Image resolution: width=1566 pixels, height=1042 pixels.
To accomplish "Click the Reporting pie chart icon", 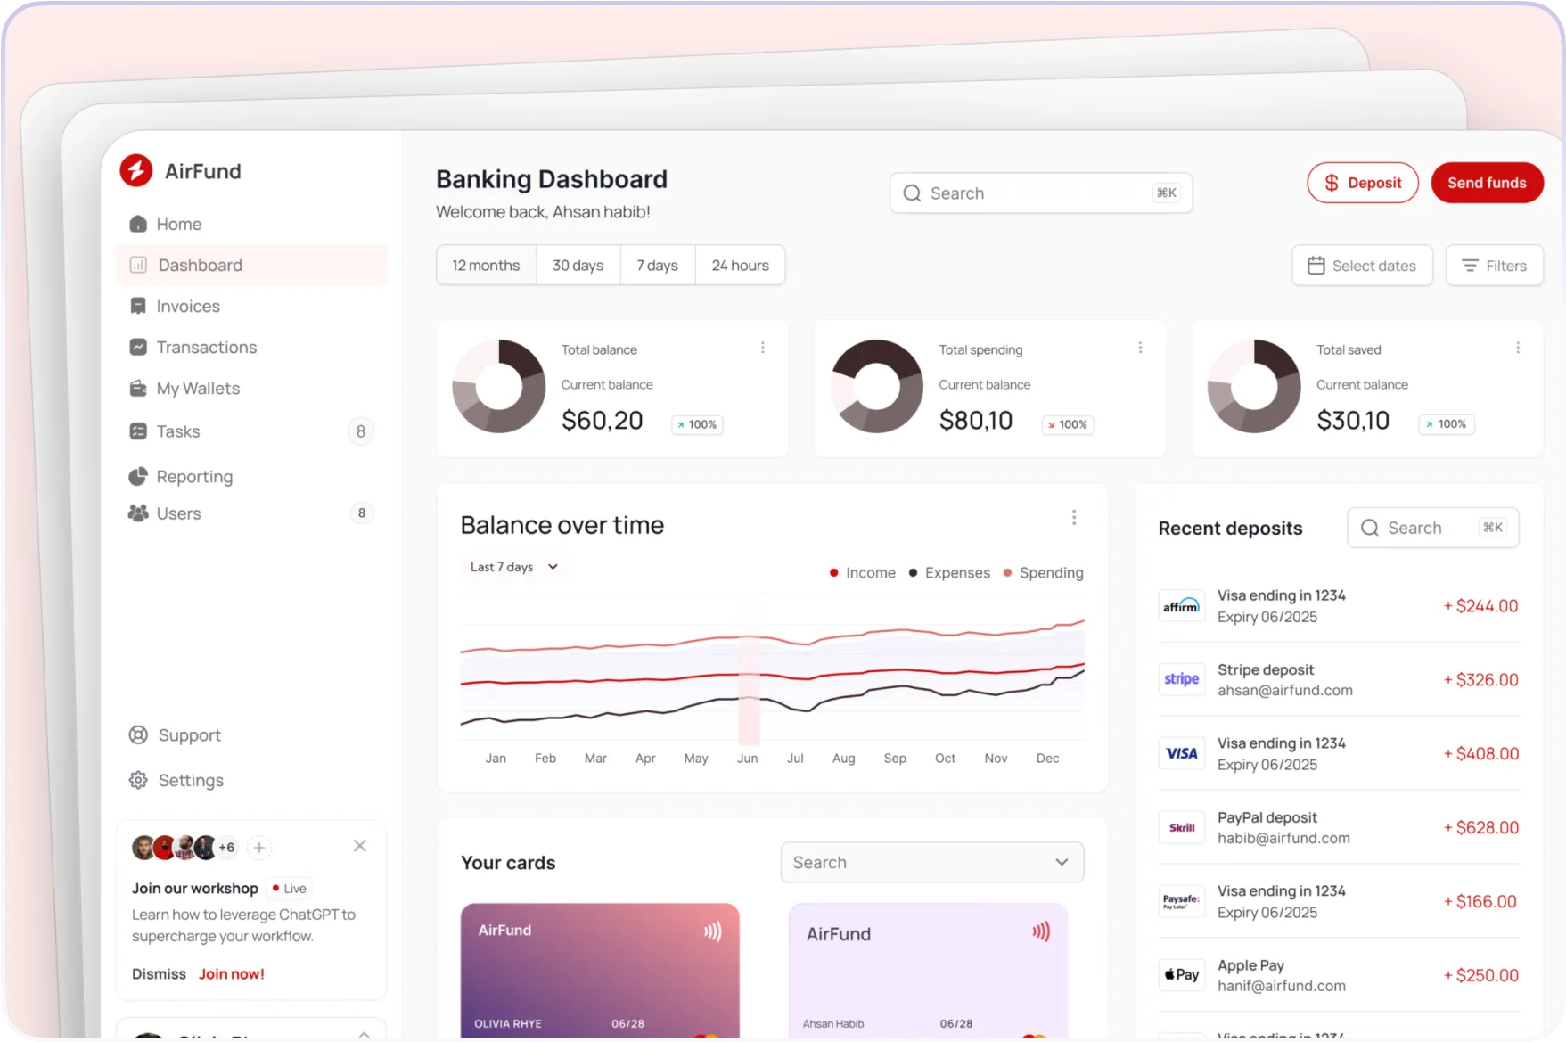I will pos(138,476).
